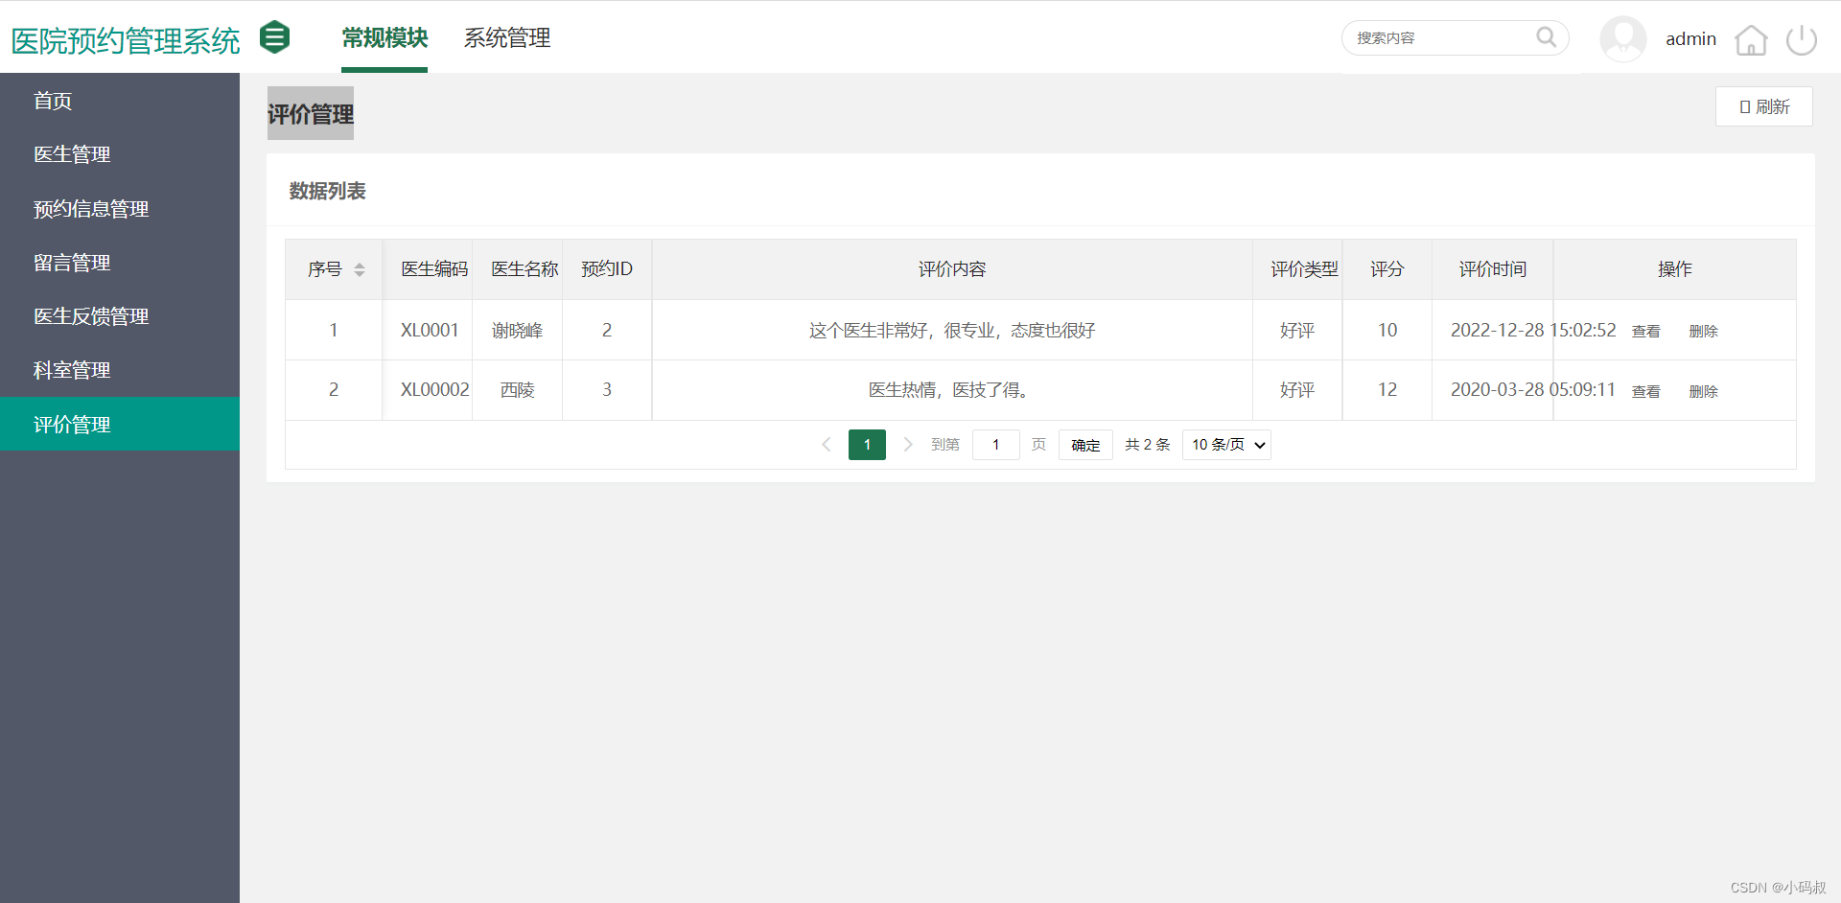Click 查看 for doctor 谢晓峰

[x=1646, y=331]
